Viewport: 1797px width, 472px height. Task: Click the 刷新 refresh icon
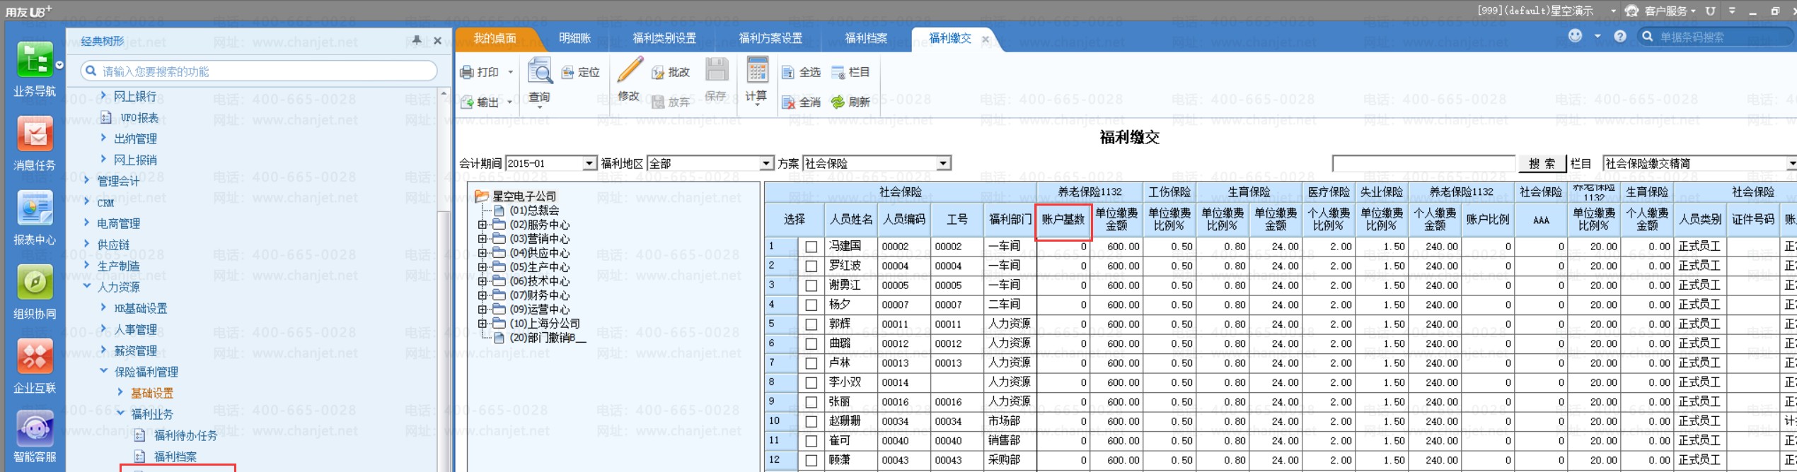(838, 102)
